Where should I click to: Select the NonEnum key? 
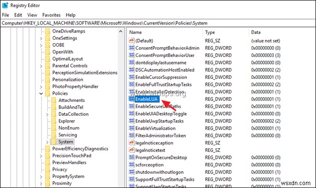[69, 128]
